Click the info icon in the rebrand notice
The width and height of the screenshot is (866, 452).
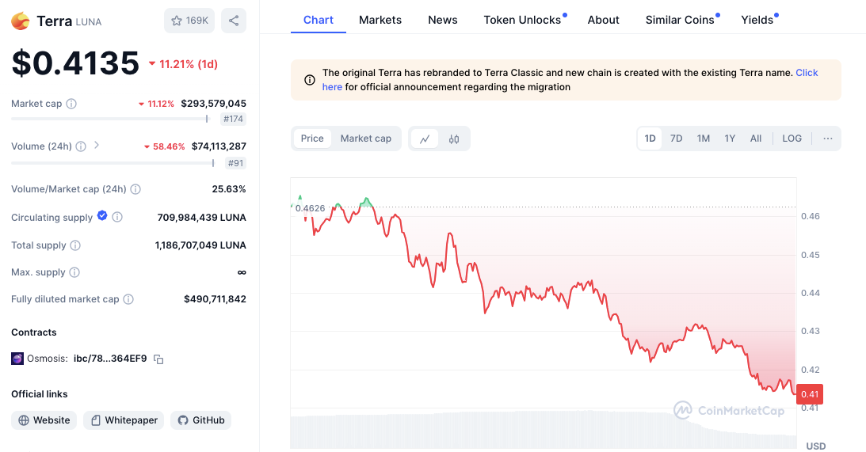point(310,80)
